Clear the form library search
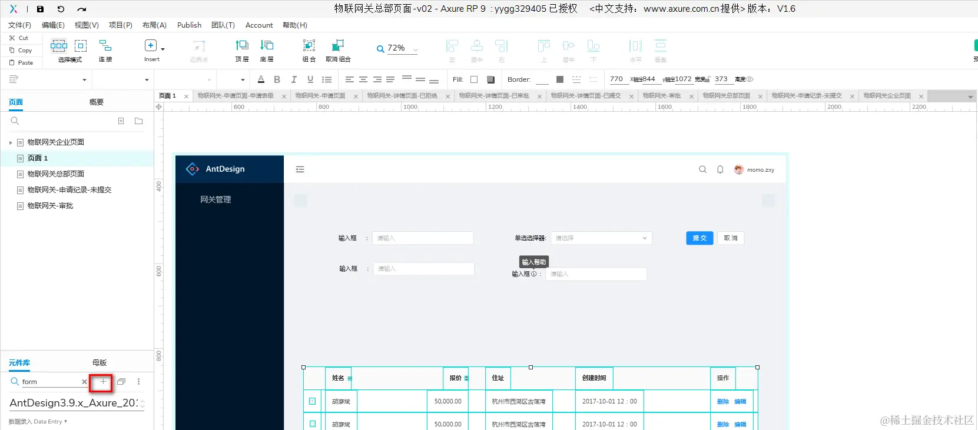Viewport: 978px width, 430px height. coord(84,382)
